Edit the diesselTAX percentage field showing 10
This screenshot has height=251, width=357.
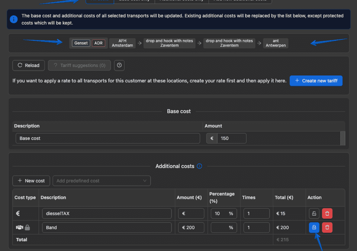pos(224,213)
